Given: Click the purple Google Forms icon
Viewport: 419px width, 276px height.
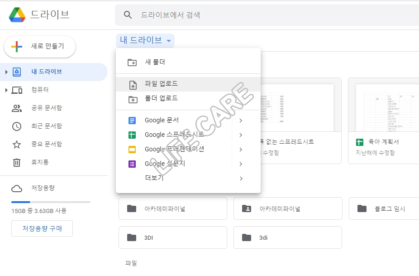Looking at the screenshot, I should click(x=132, y=164).
